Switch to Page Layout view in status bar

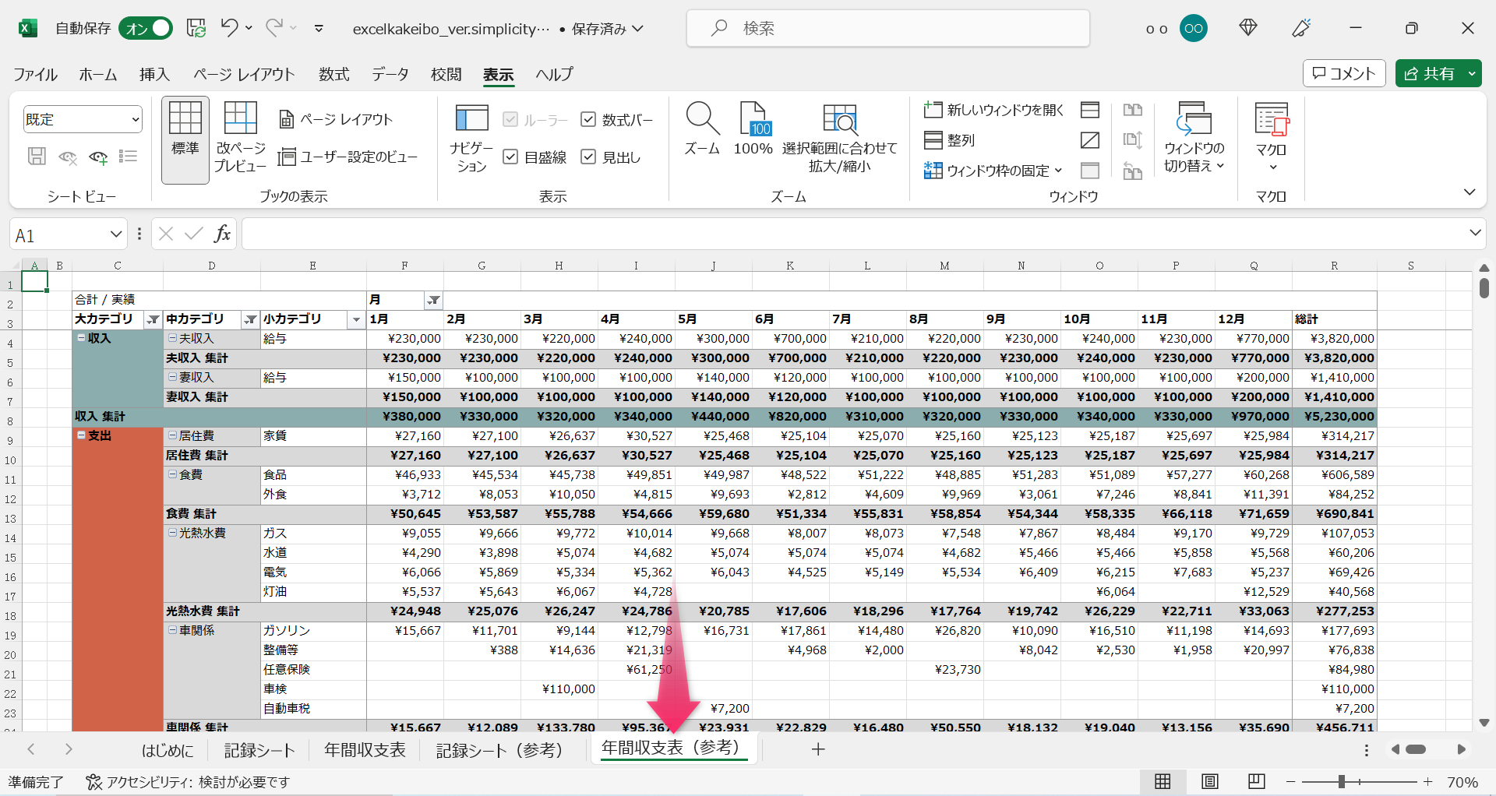click(x=1209, y=781)
